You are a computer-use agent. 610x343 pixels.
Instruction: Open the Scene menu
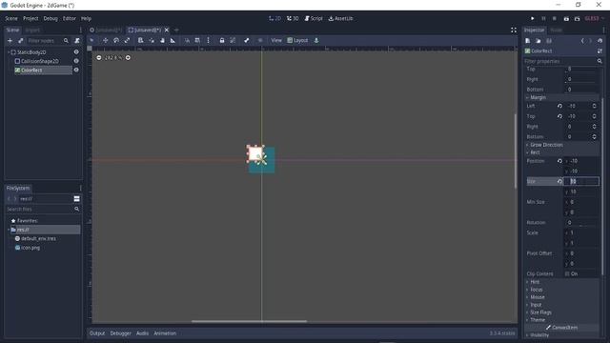coord(11,18)
